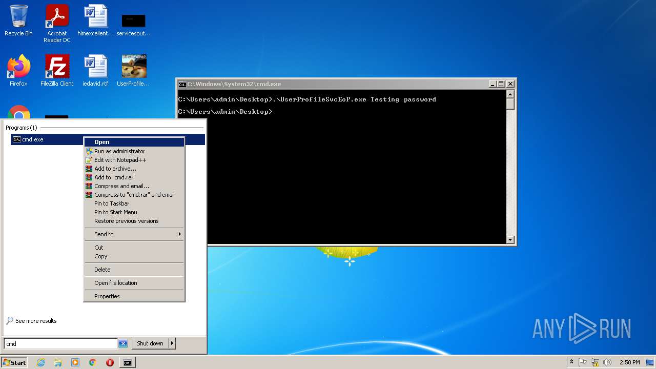Open the clock showing 2:50 PM
656x369 pixels.
coord(629,362)
